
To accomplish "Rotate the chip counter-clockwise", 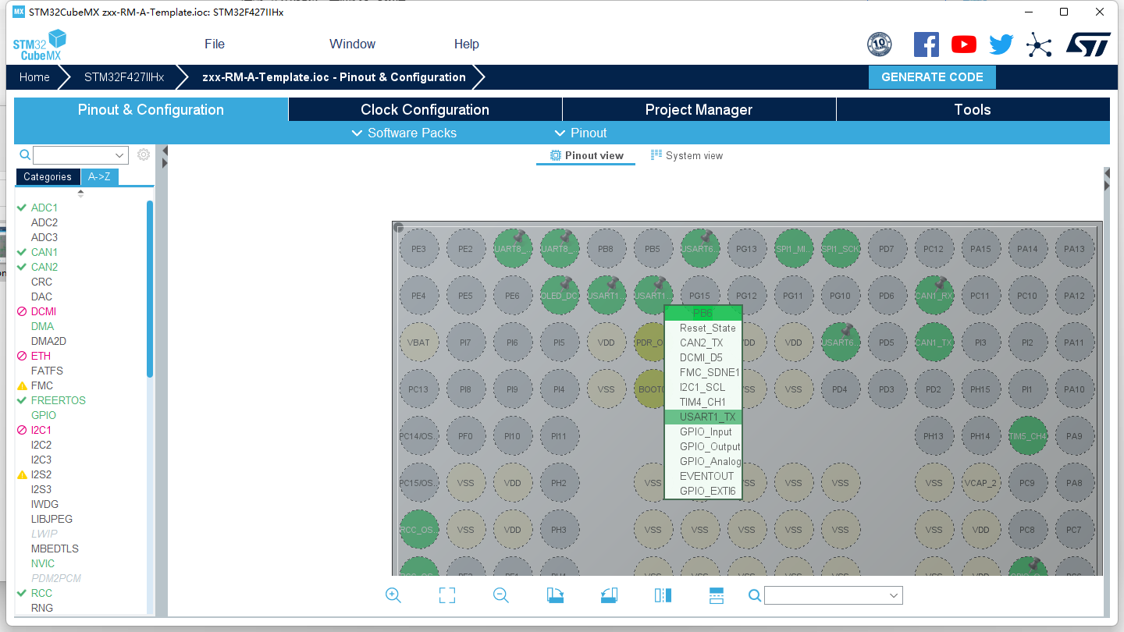I will (609, 595).
